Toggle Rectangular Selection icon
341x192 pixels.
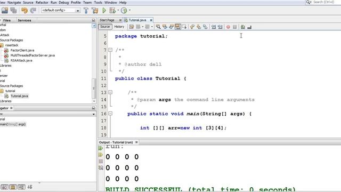[x=184, y=27]
